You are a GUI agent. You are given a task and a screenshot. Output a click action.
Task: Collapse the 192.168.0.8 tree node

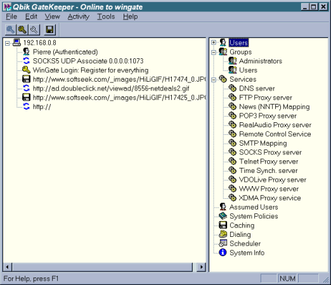(x=8, y=43)
